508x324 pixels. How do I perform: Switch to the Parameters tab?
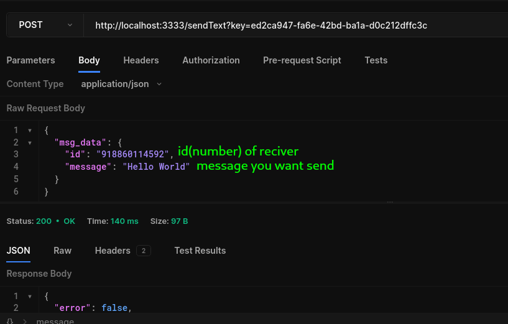pyautogui.click(x=30, y=60)
